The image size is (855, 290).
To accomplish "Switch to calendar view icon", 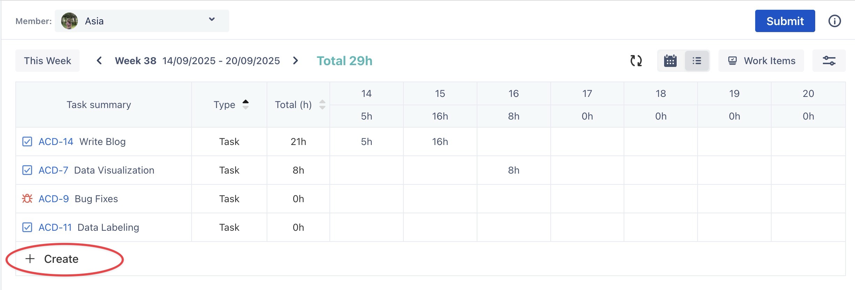I will click(670, 61).
